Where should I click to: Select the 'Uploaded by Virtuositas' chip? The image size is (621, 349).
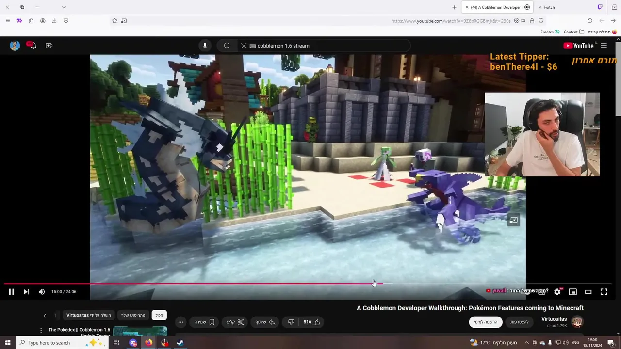pyautogui.click(x=89, y=315)
